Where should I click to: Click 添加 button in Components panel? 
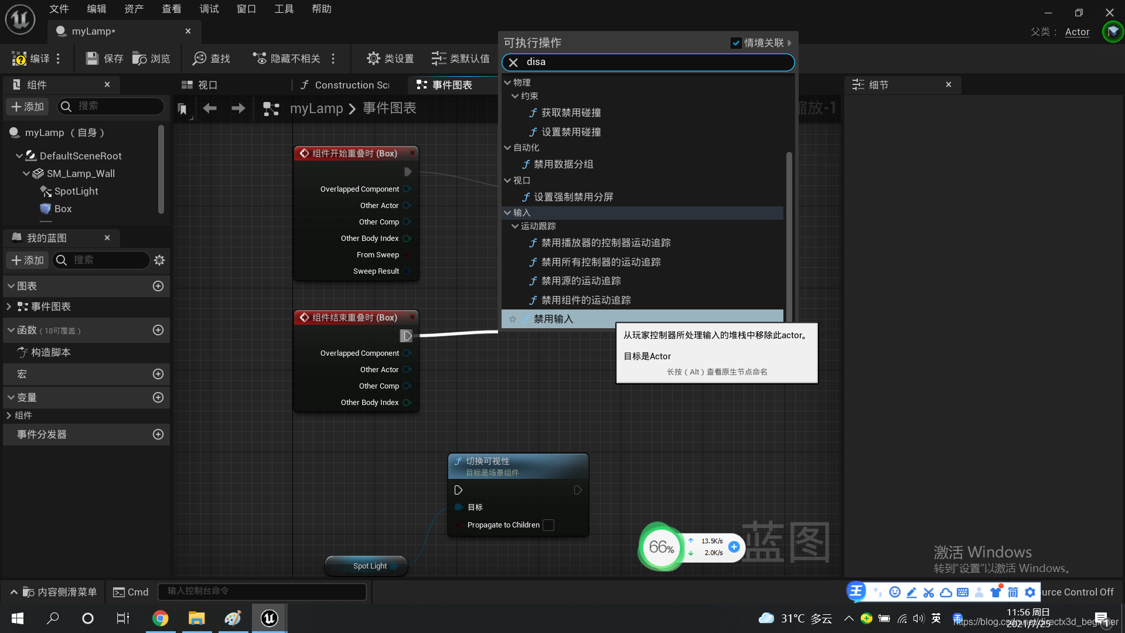tap(28, 106)
